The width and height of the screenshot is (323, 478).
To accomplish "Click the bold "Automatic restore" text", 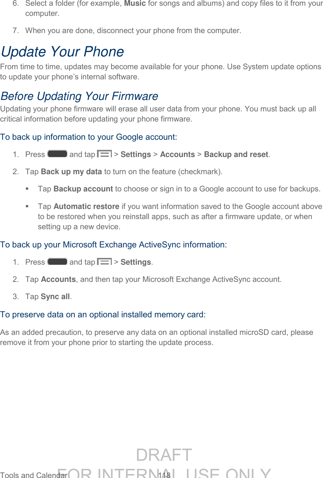I will click(x=87, y=207).
